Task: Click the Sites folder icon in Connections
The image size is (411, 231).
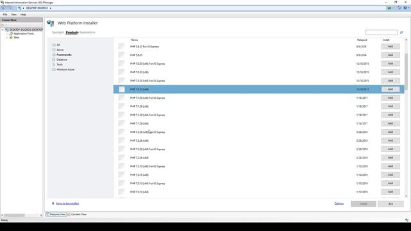Action: tap(11, 37)
